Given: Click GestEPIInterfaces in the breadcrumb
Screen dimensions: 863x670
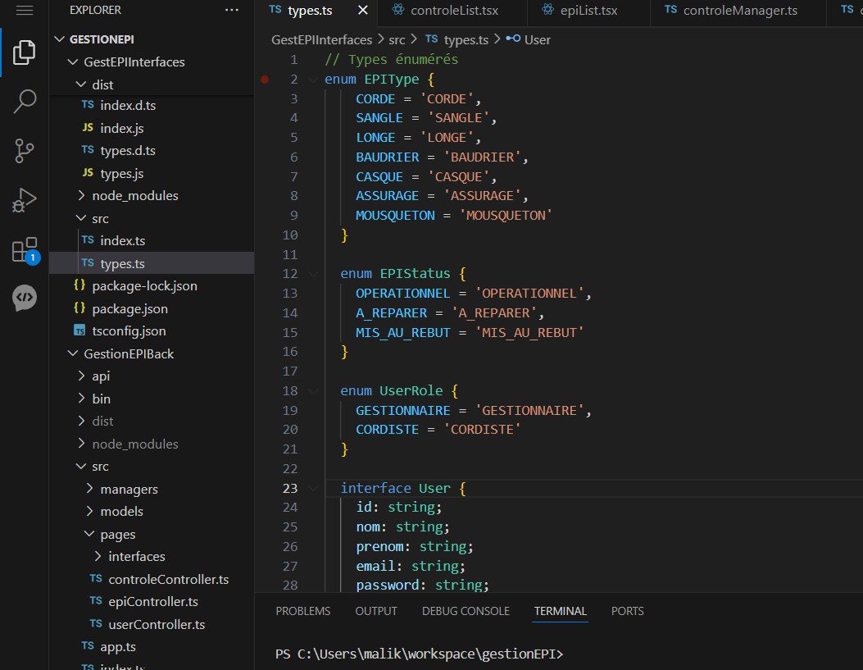Looking at the screenshot, I should pos(321,39).
